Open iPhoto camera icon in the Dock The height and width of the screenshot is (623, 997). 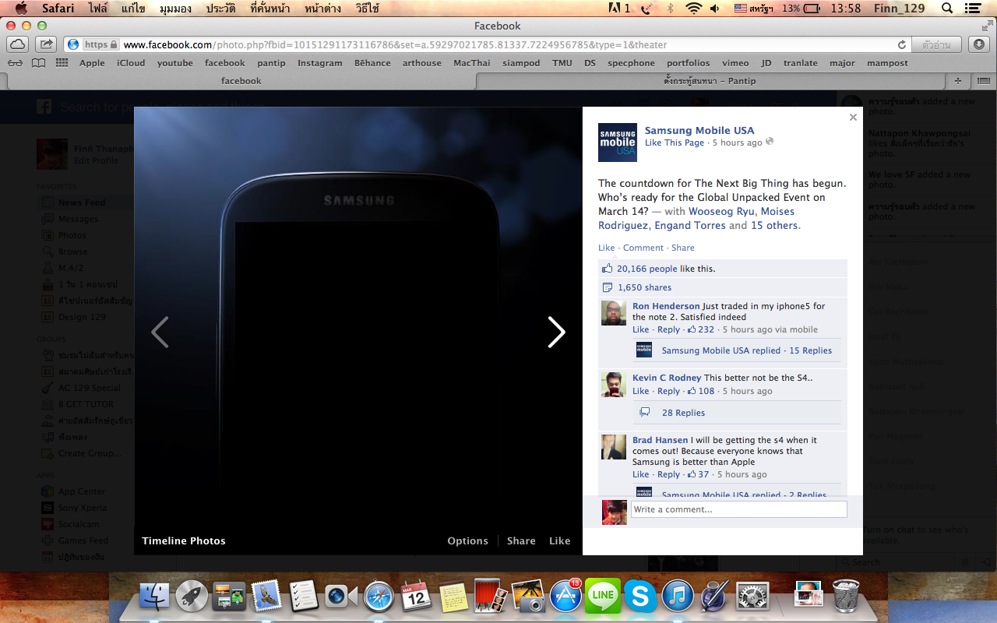pyautogui.click(x=528, y=597)
